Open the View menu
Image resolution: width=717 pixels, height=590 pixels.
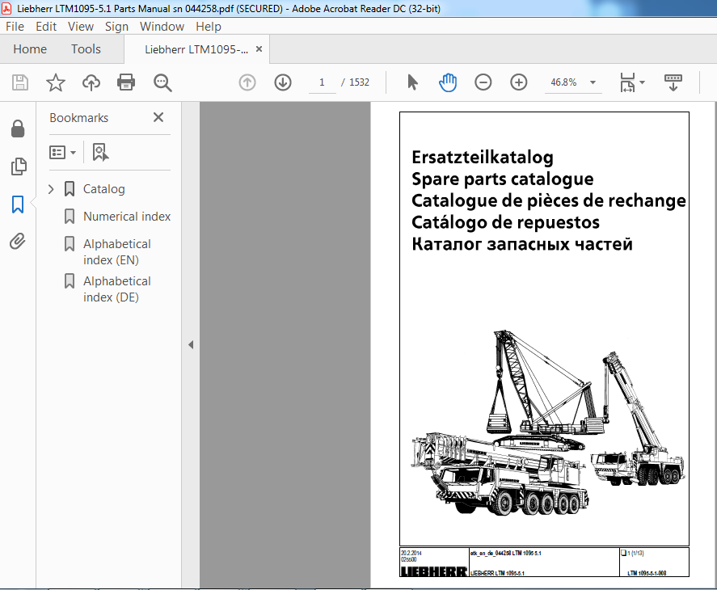click(x=81, y=27)
